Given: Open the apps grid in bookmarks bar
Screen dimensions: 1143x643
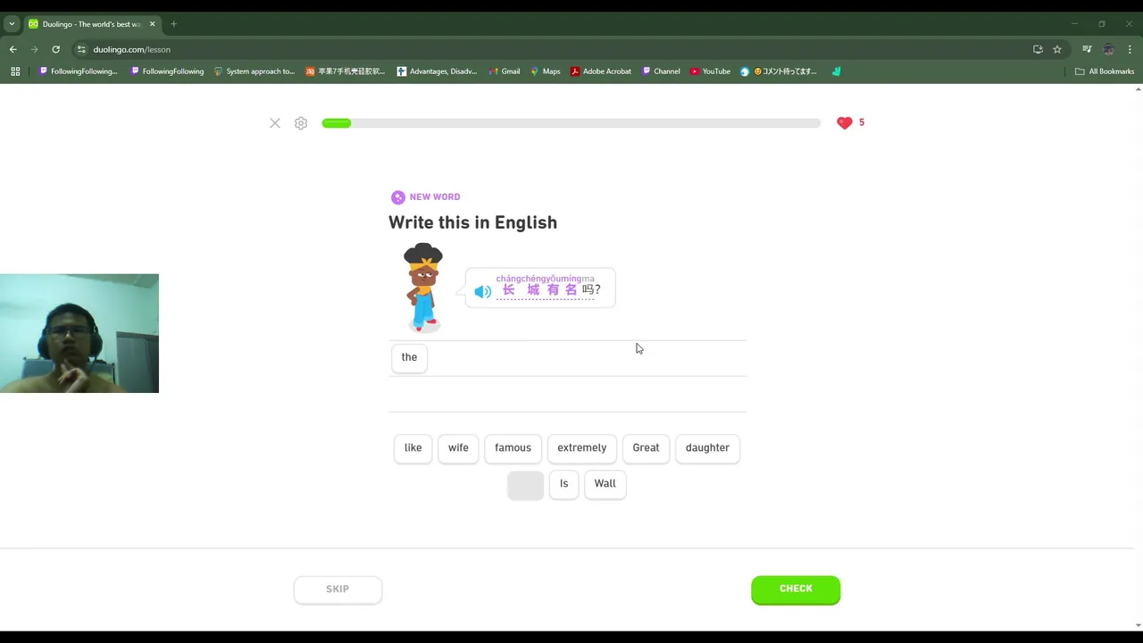Looking at the screenshot, I should tap(15, 71).
